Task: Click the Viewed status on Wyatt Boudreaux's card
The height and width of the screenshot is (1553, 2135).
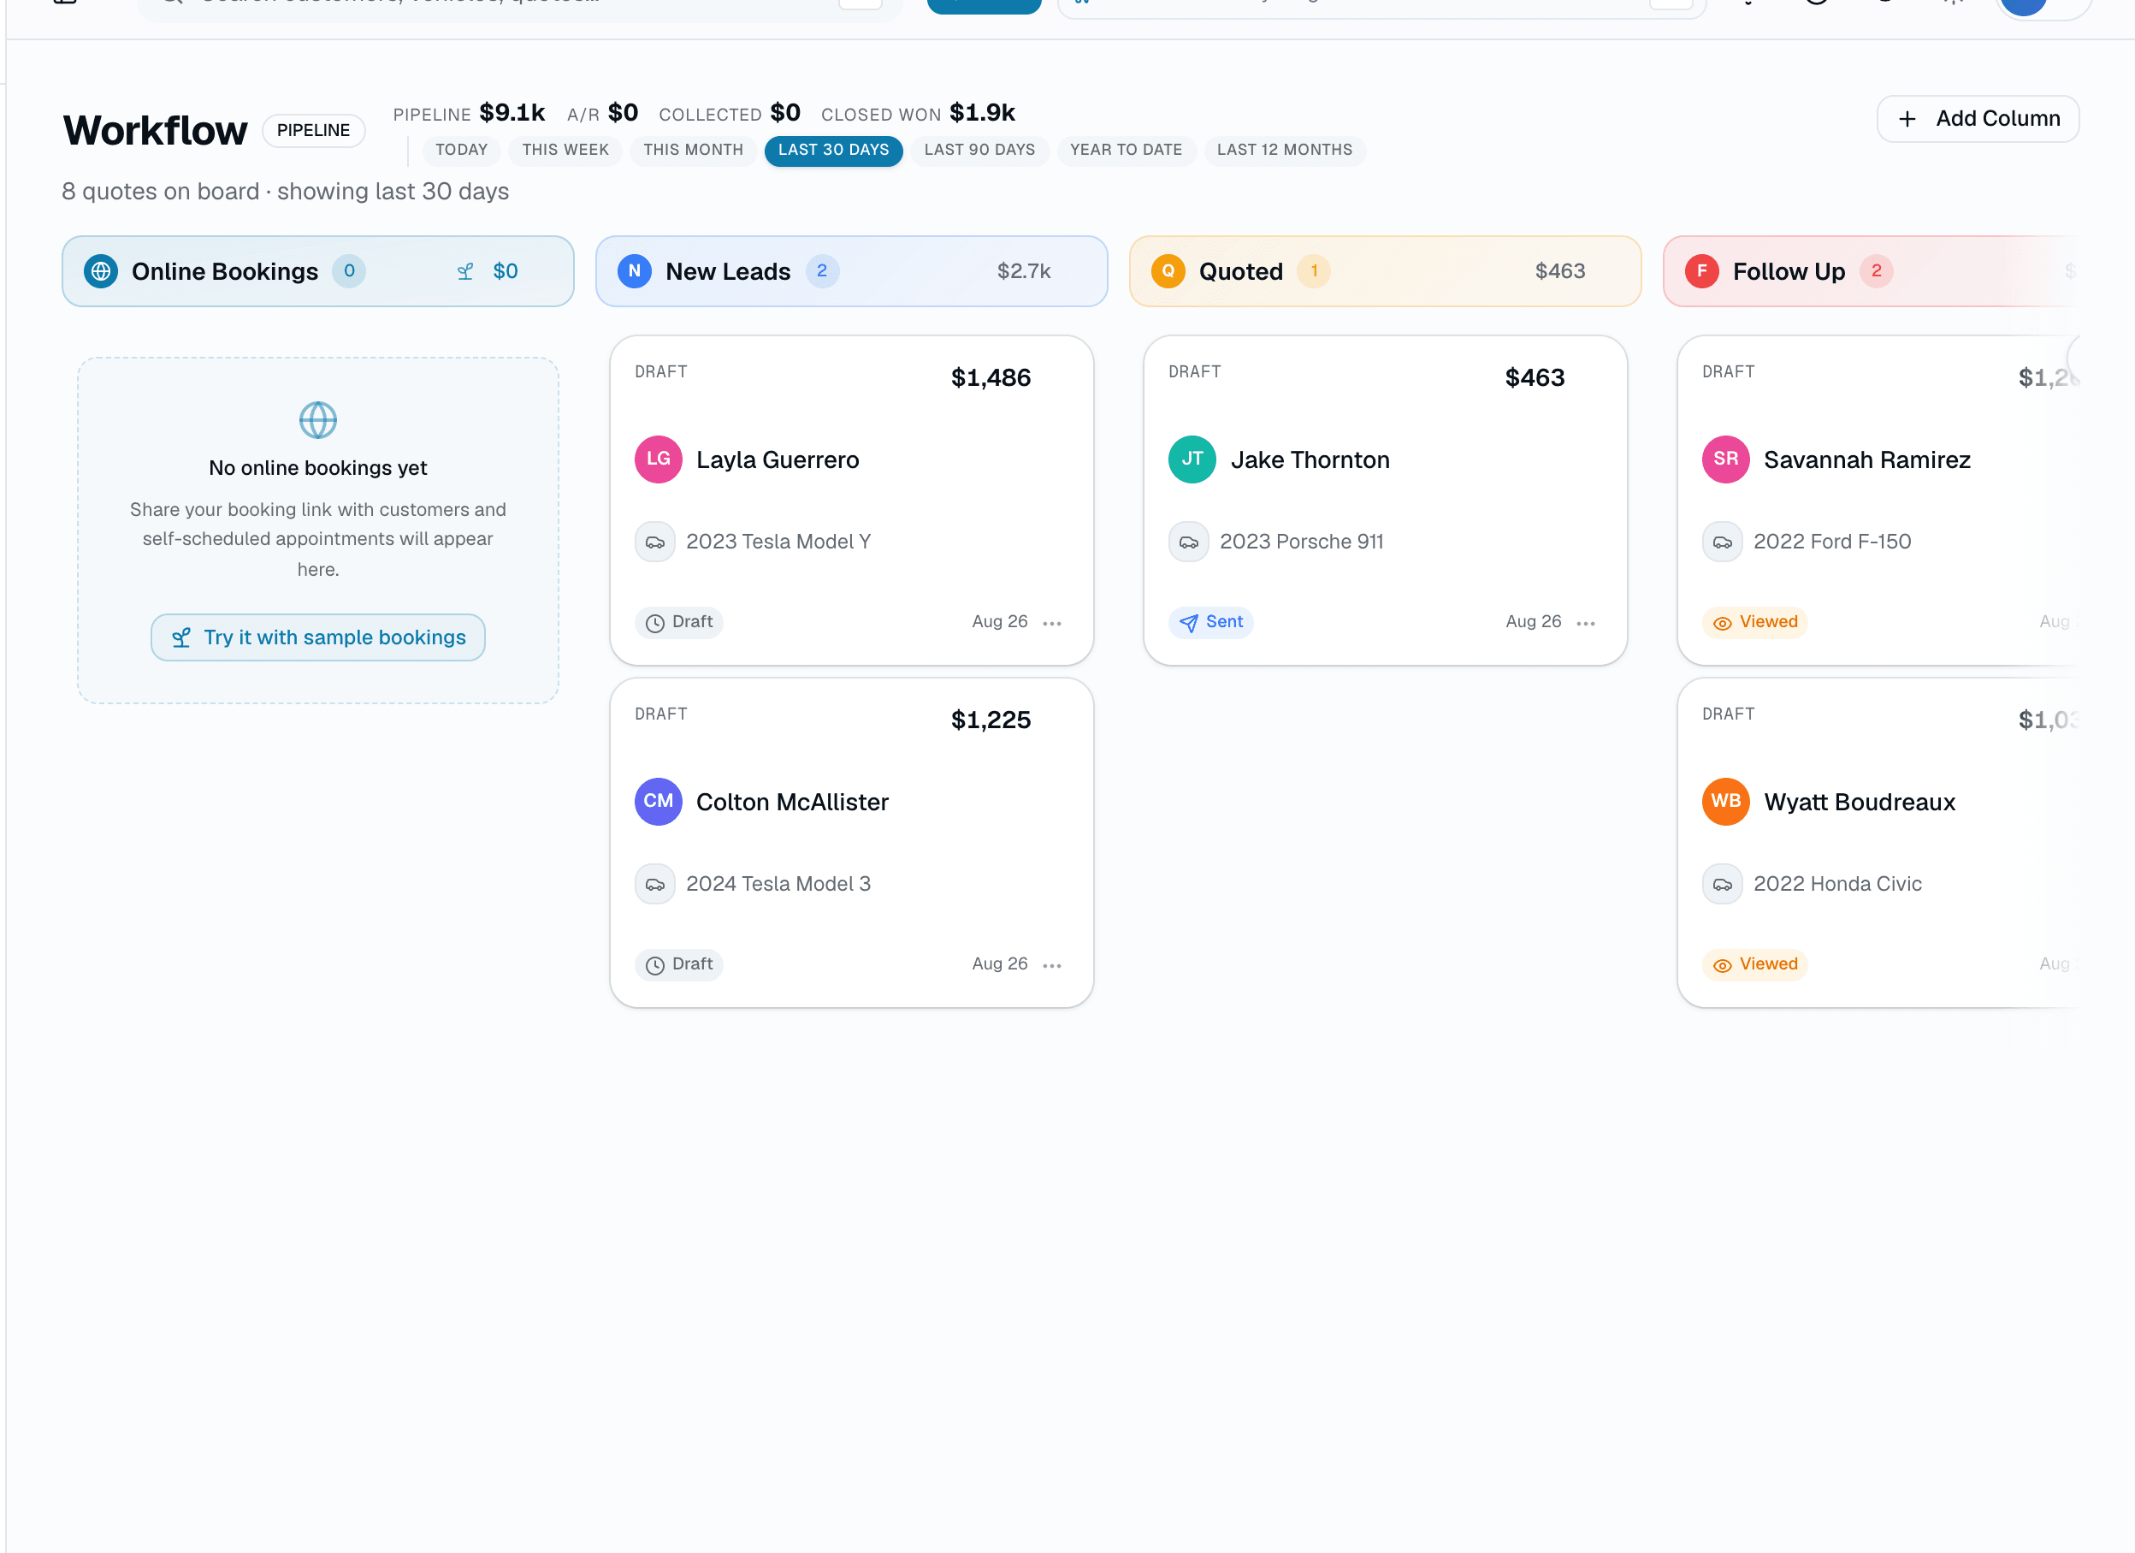Action: coord(1754,963)
